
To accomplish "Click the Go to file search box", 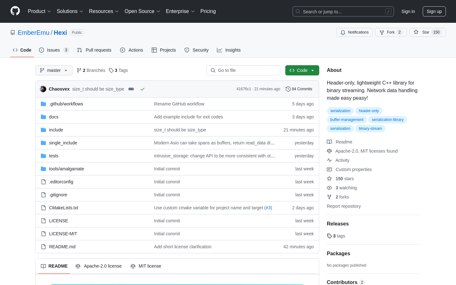I will (243, 70).
